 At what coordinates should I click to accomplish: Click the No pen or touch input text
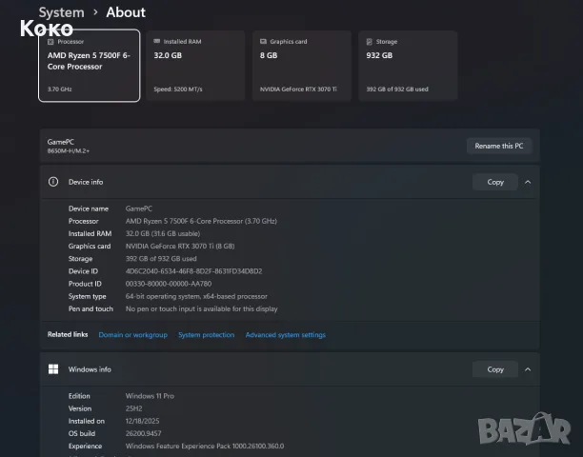click(x=202, y=308)
